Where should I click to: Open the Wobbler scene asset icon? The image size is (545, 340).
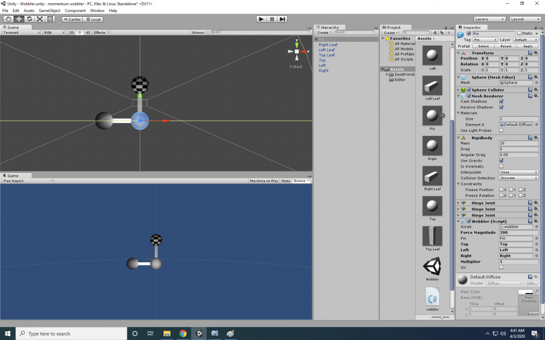(x=432, y=266)
